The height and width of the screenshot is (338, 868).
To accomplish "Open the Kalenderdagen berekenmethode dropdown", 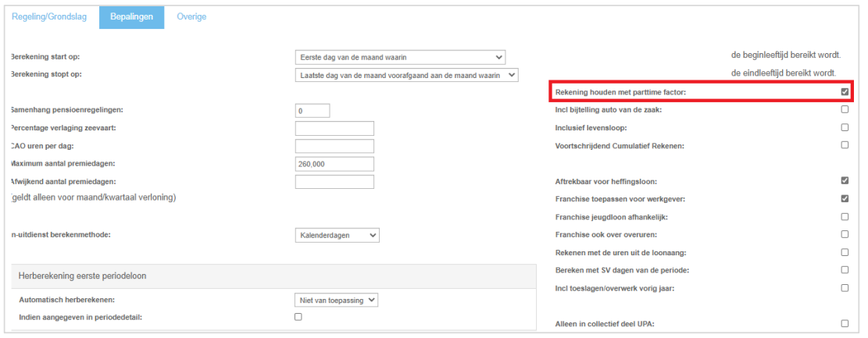I will point(338,235).
